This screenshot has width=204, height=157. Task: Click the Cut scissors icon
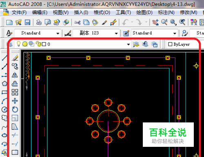pyautogui.click(x=77, y=22)
